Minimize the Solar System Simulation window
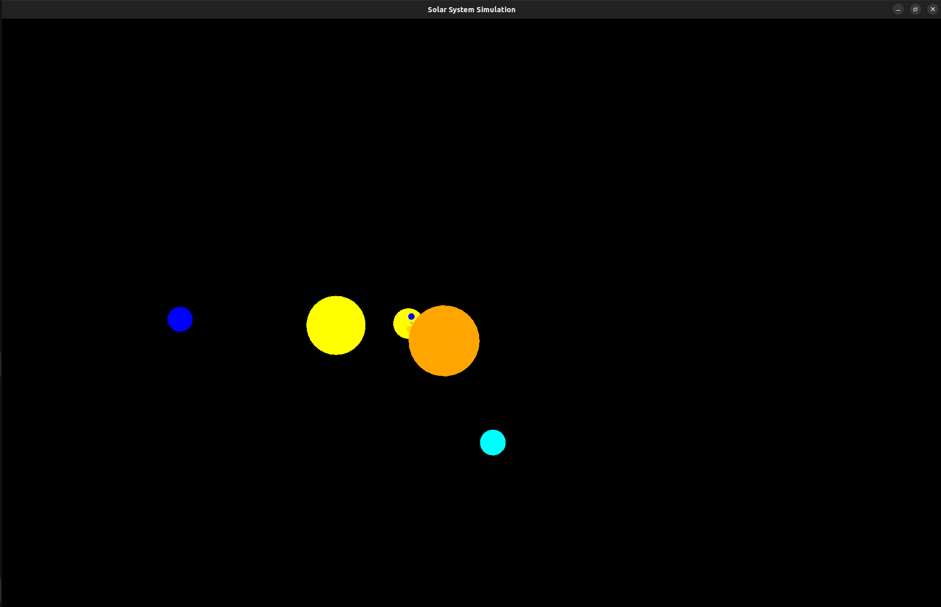The width and height of the screenshot is (941, 607). click(x=898, y=9)
